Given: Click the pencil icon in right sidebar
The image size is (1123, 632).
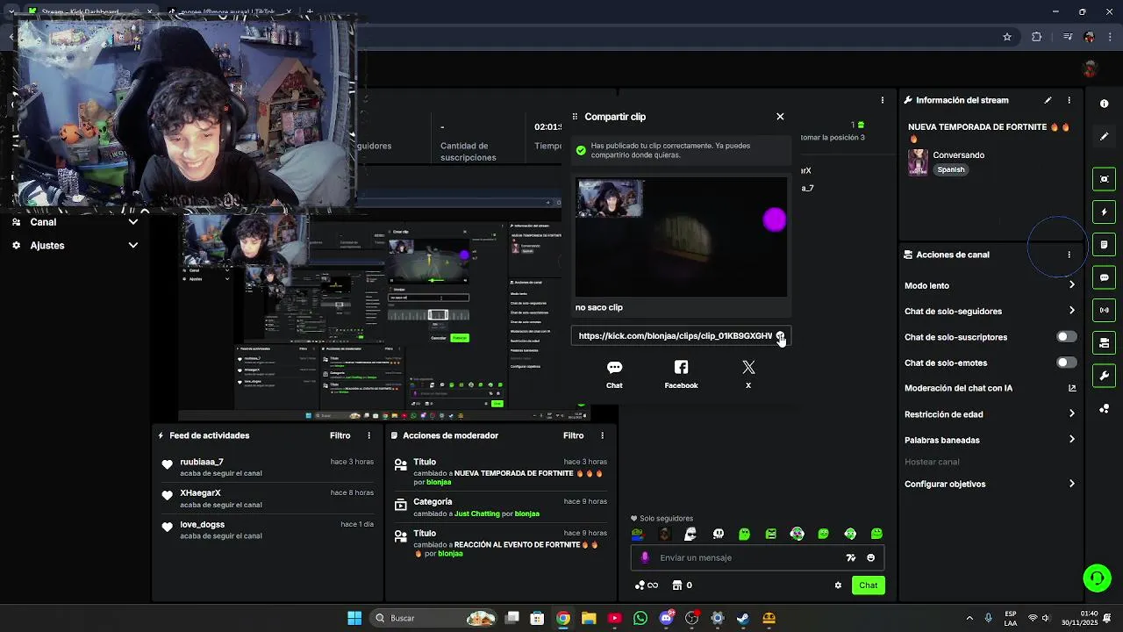Looking at the screenshot, I should 1104,136.
